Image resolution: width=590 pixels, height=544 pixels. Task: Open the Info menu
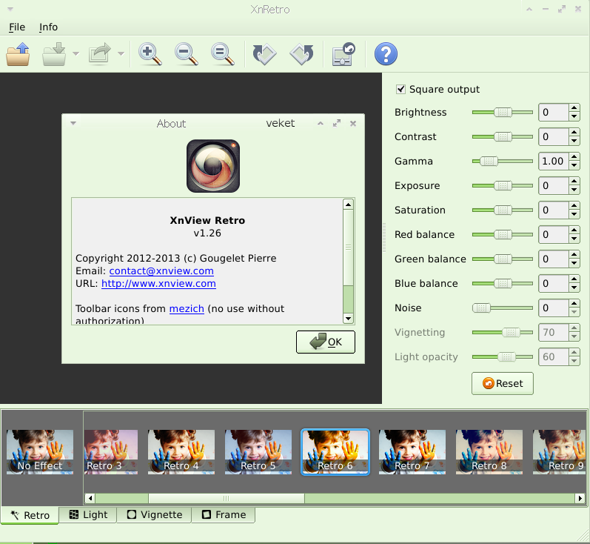49,27
